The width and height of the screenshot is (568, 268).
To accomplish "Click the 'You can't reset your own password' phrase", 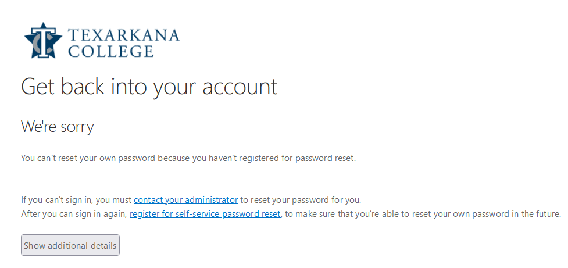I will click(88, 158).
